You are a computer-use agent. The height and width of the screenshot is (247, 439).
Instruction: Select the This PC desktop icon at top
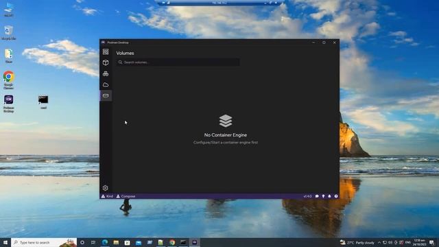point(9,10)
